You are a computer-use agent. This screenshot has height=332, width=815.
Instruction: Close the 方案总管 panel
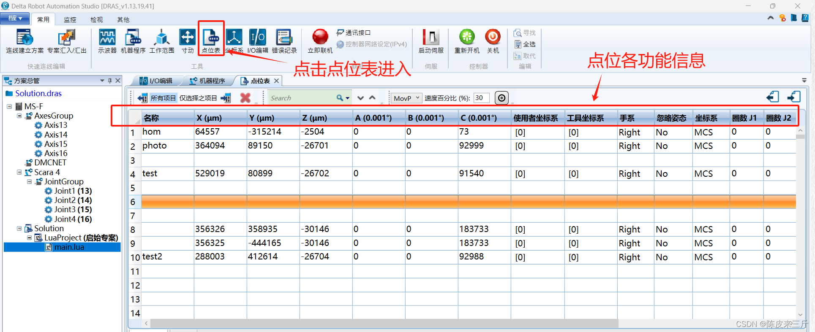pos(118,81)
